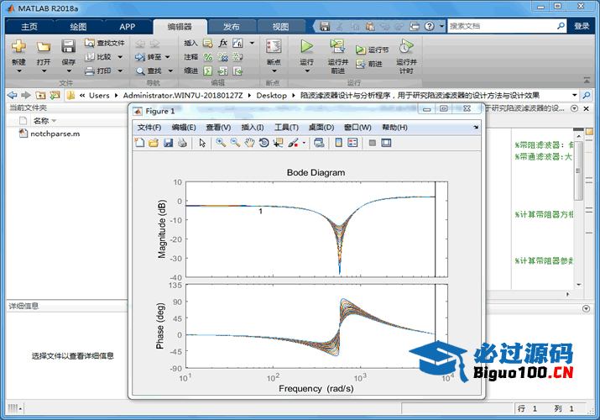Activate the Rotate 3D tool
The image size is (600, 420).
pos(263,143)
